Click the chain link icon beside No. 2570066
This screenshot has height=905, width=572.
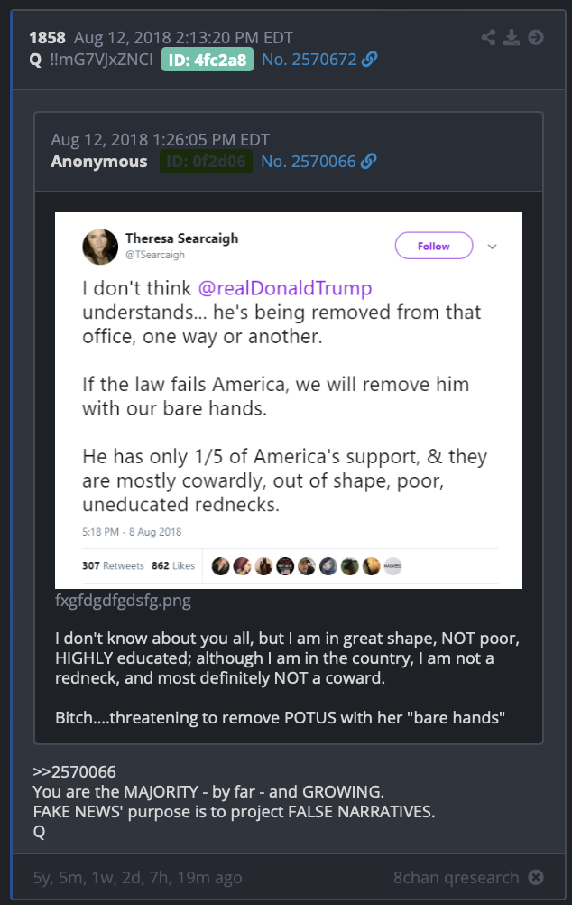click(368, 161)
